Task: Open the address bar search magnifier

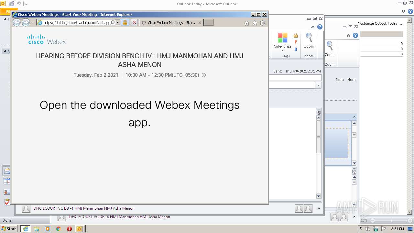Action: [x=113, y=23]
